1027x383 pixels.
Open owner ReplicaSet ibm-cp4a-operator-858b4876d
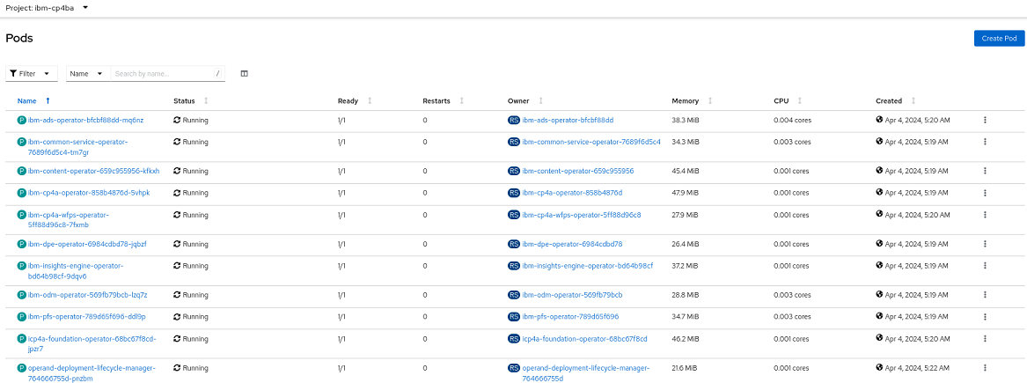pos(572,193)
